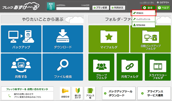Click the storage usage progress bar
This screenshot has width=172, height=101.
click(x=73, y=9)
